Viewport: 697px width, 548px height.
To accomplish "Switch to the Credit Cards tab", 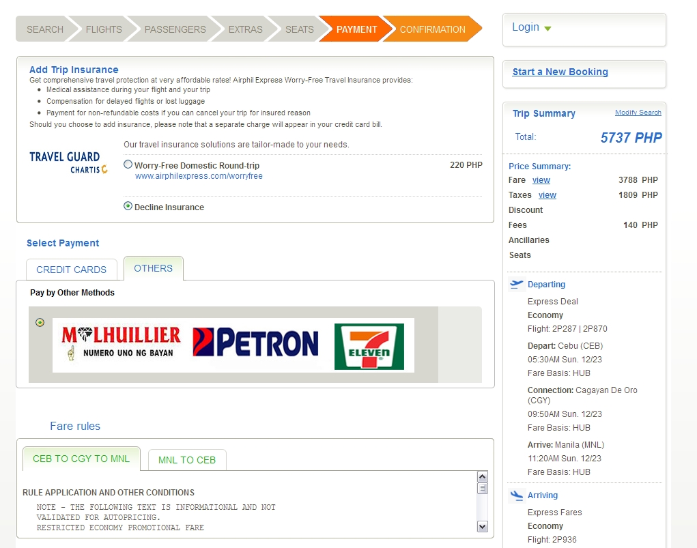I will [x=72, y=270].
